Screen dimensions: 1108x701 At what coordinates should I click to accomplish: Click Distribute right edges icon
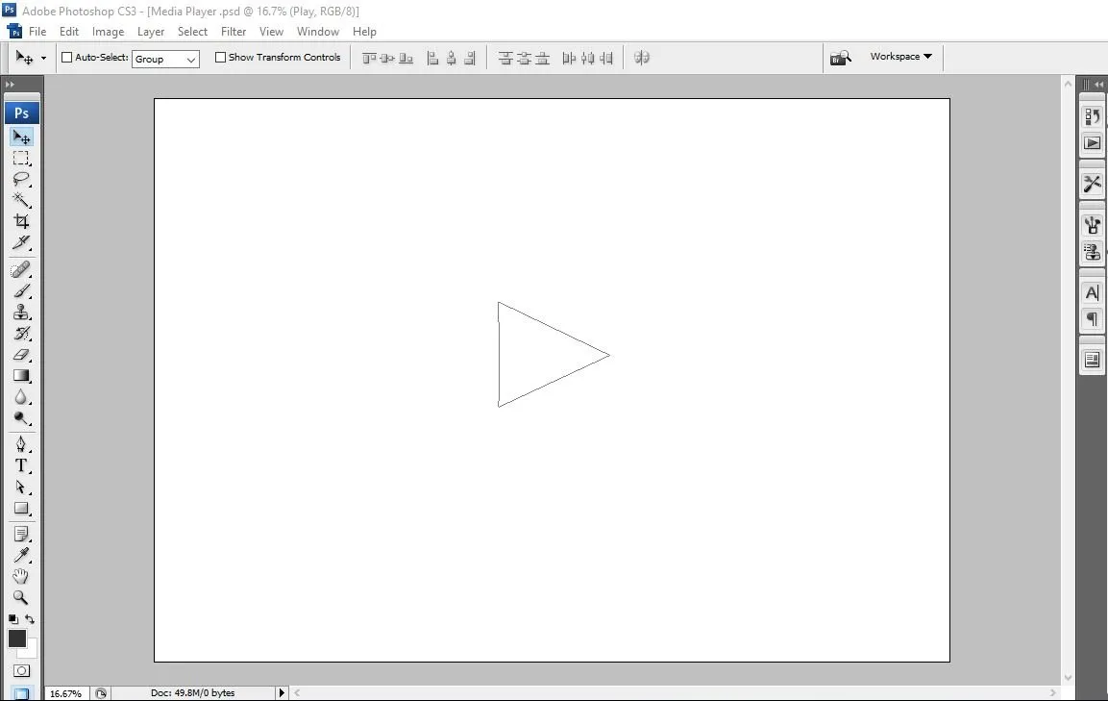[x=605, y=58]
